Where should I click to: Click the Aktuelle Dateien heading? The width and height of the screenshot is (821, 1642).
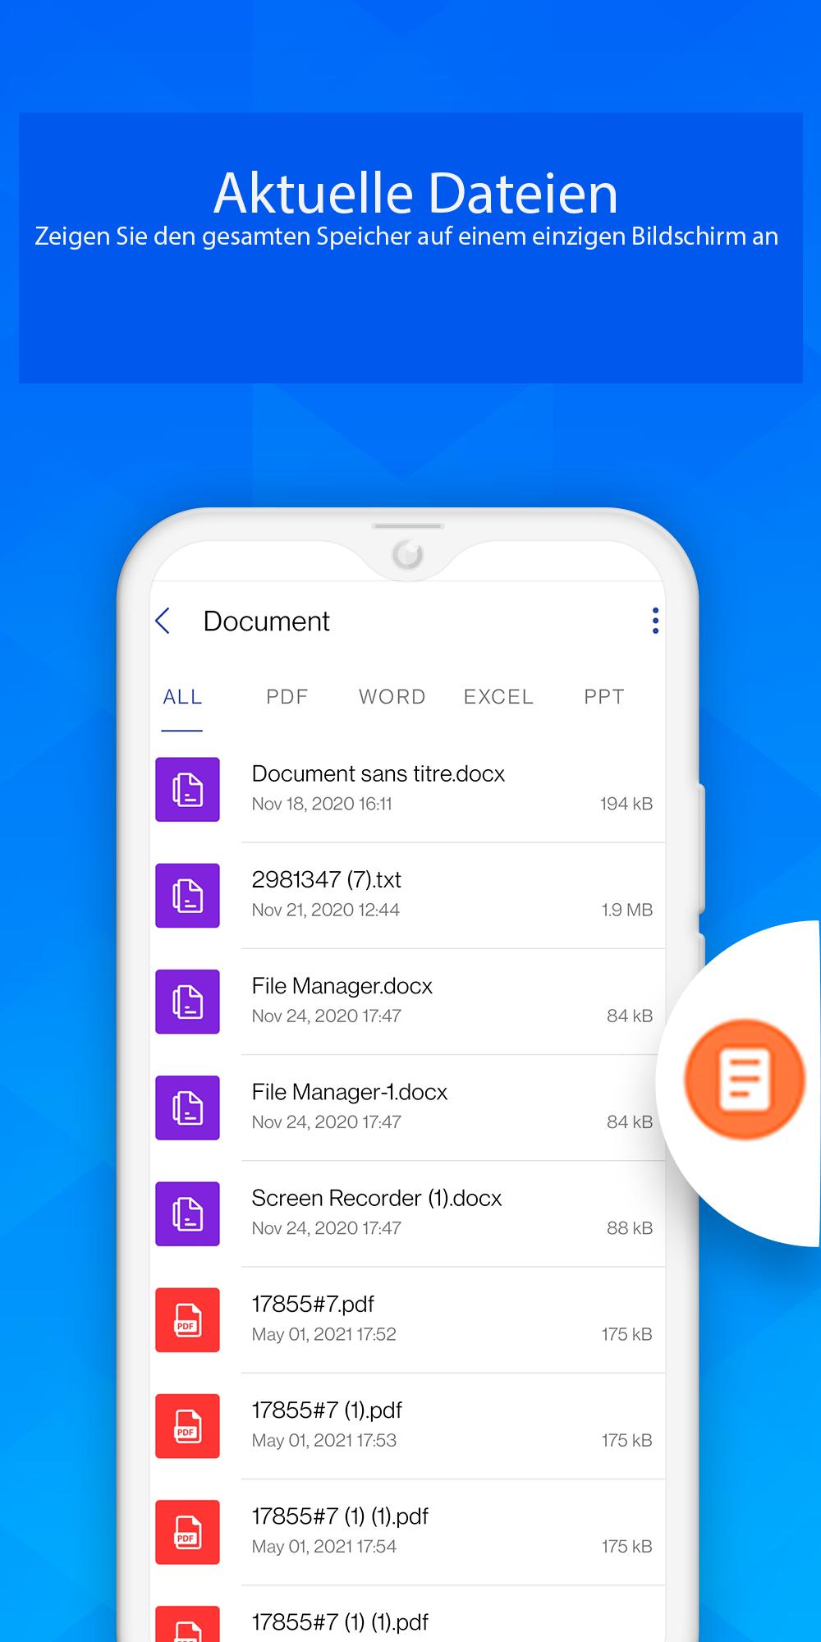point(415,193)
